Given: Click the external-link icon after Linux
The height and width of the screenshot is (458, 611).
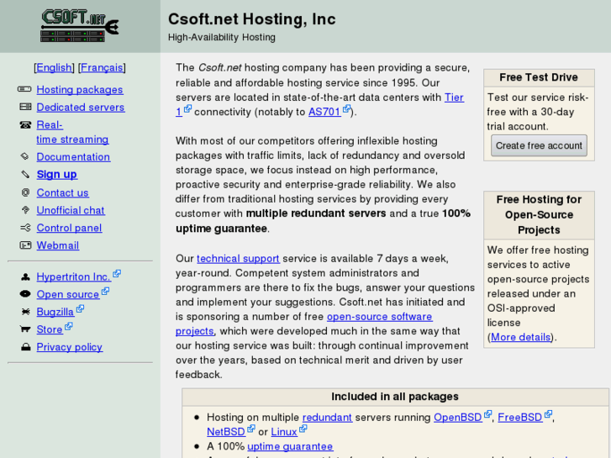Looking at the screenshot, I should pos(303,429).
